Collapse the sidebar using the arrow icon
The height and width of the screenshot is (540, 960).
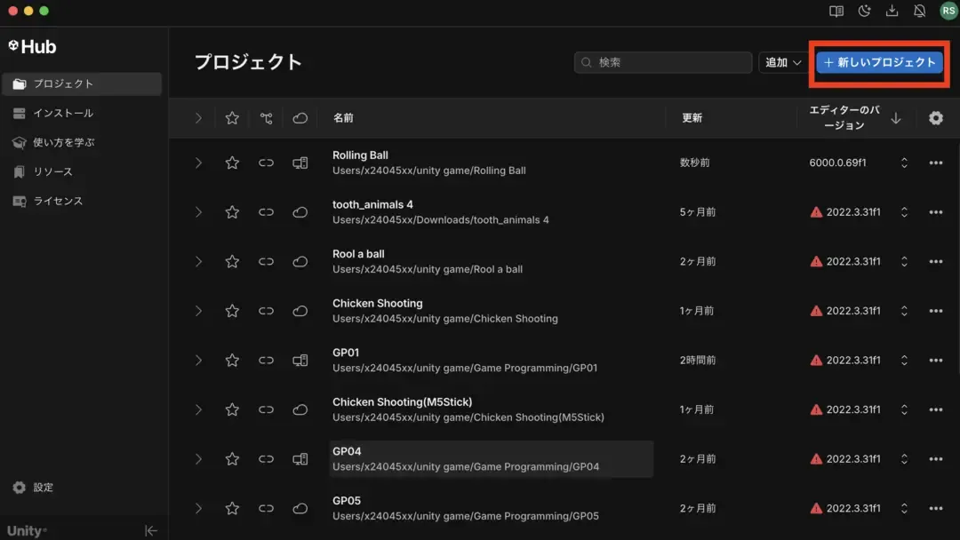(151, 530)
